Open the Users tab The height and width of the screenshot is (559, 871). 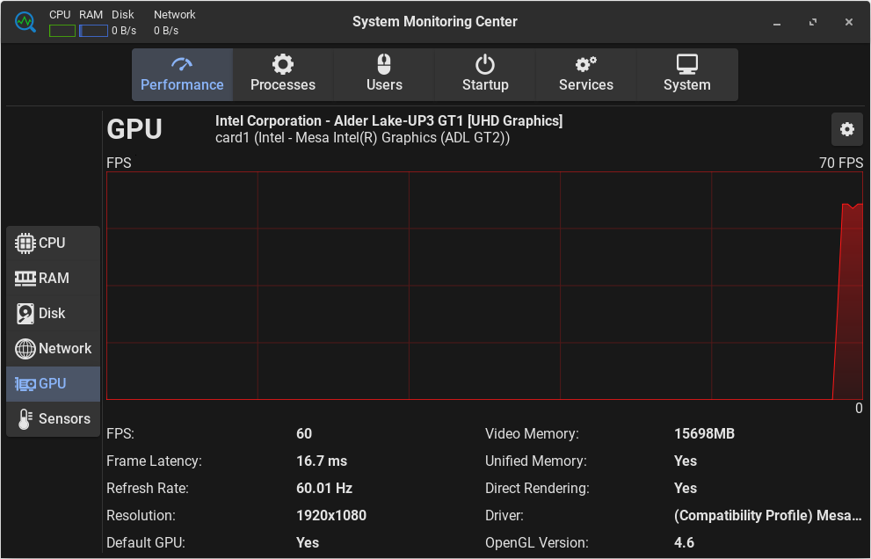384,75
